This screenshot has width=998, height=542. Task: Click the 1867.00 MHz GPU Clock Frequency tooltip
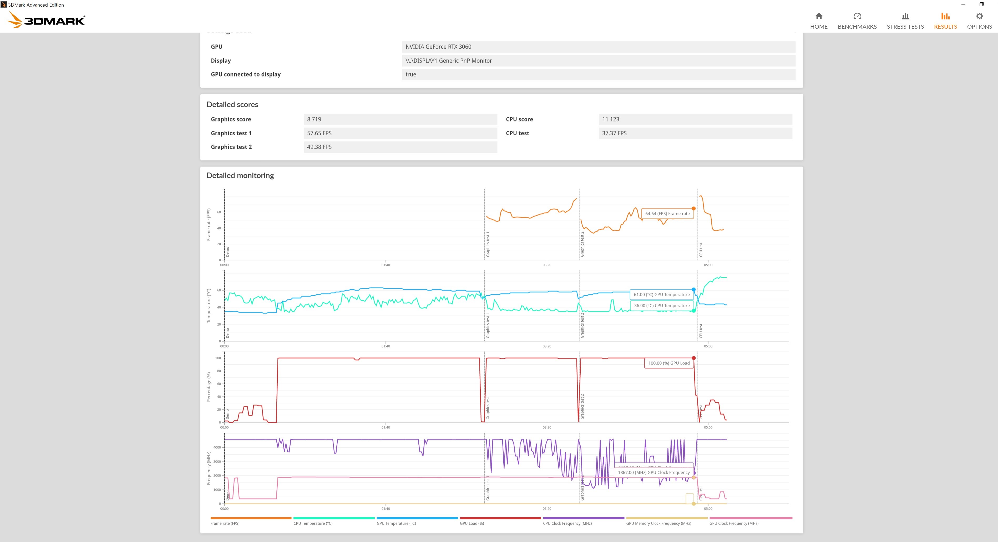click(653, 472)
